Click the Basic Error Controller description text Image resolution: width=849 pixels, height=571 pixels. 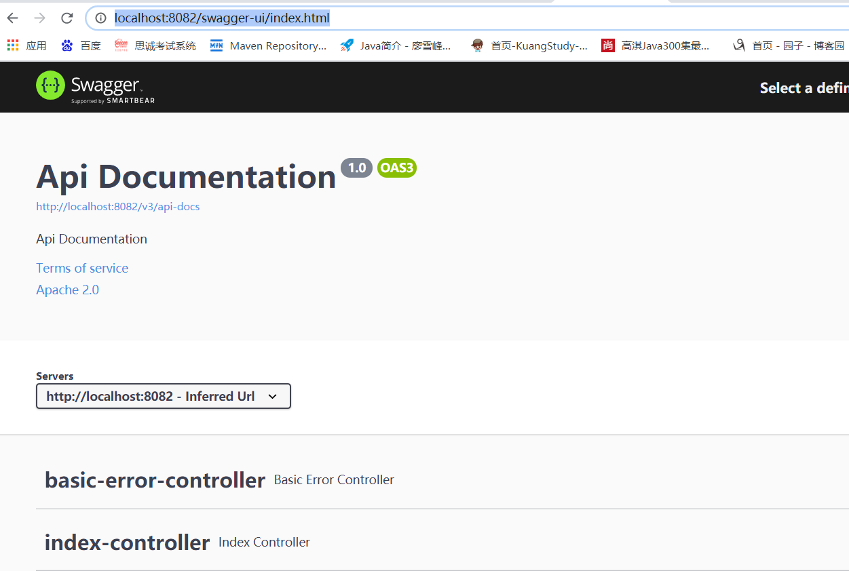[334, 479]
